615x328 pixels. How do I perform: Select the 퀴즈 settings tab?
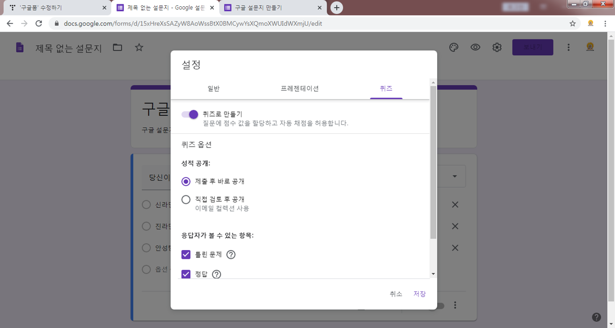386,88
